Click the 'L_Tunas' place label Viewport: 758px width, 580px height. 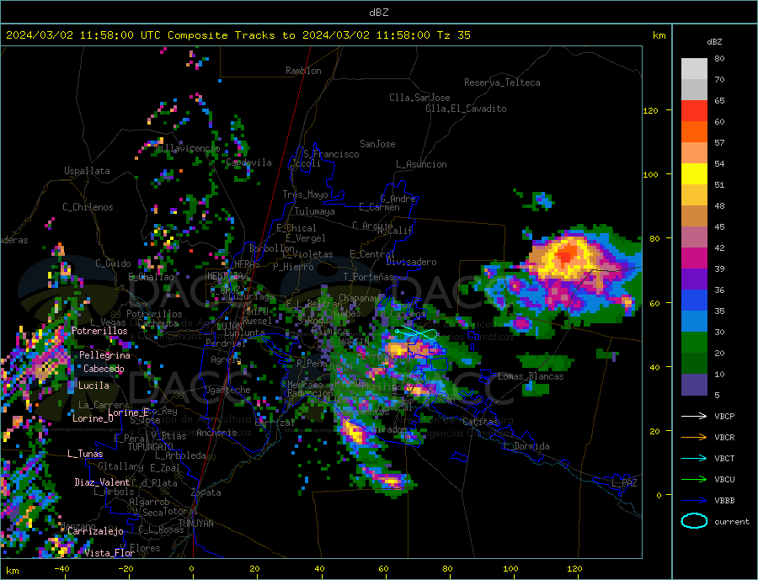tap(85, 454)
